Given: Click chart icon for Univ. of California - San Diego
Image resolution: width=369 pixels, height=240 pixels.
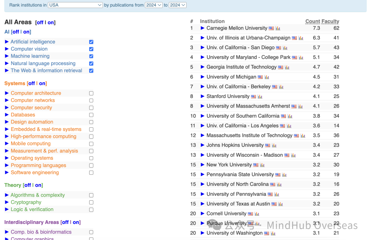Looking at the screenshot, I should [285, 48].
